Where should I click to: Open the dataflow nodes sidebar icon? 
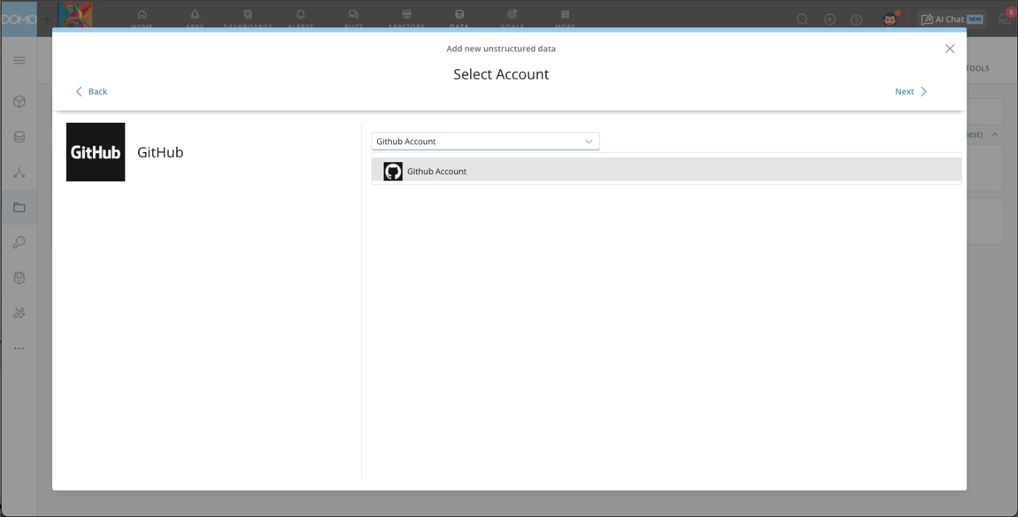pyautogui.click(x=19, y=172)
